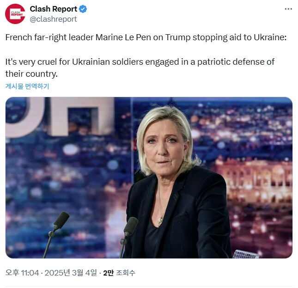Click the 2025년 3월 4일 date

(73, 273)
